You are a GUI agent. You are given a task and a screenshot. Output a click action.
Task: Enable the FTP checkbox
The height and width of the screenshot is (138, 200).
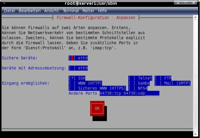point(163,78)
